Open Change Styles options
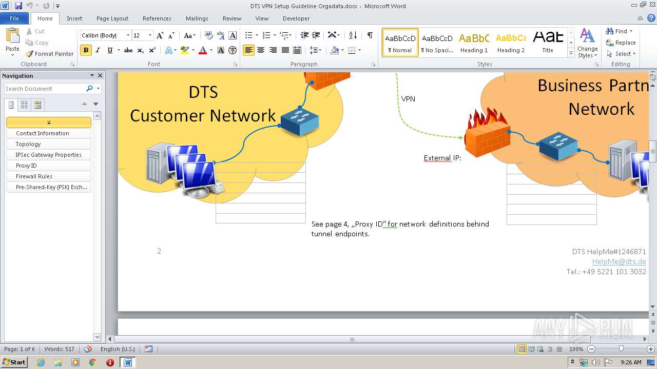The height and width of the screenshot is (369, 657). pyautogui.click(x=588, y=43)
